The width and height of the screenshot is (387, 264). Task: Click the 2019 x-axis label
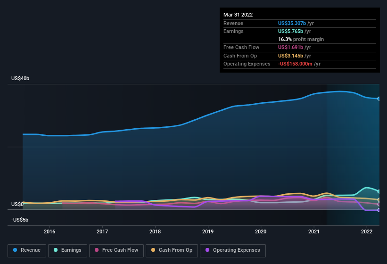pos(208,231)
